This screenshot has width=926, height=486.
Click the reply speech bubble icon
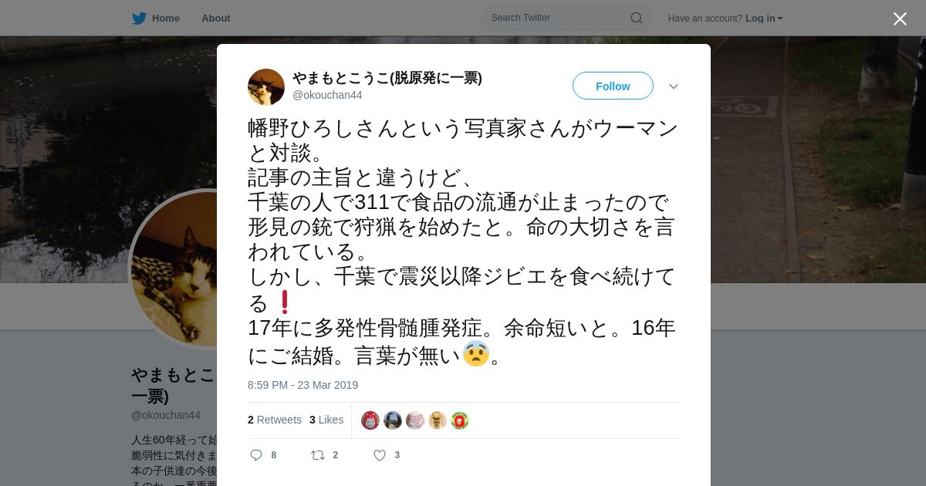256,455
